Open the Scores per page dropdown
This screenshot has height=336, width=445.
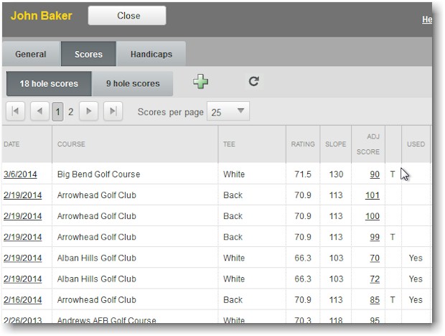coord(228,111)
